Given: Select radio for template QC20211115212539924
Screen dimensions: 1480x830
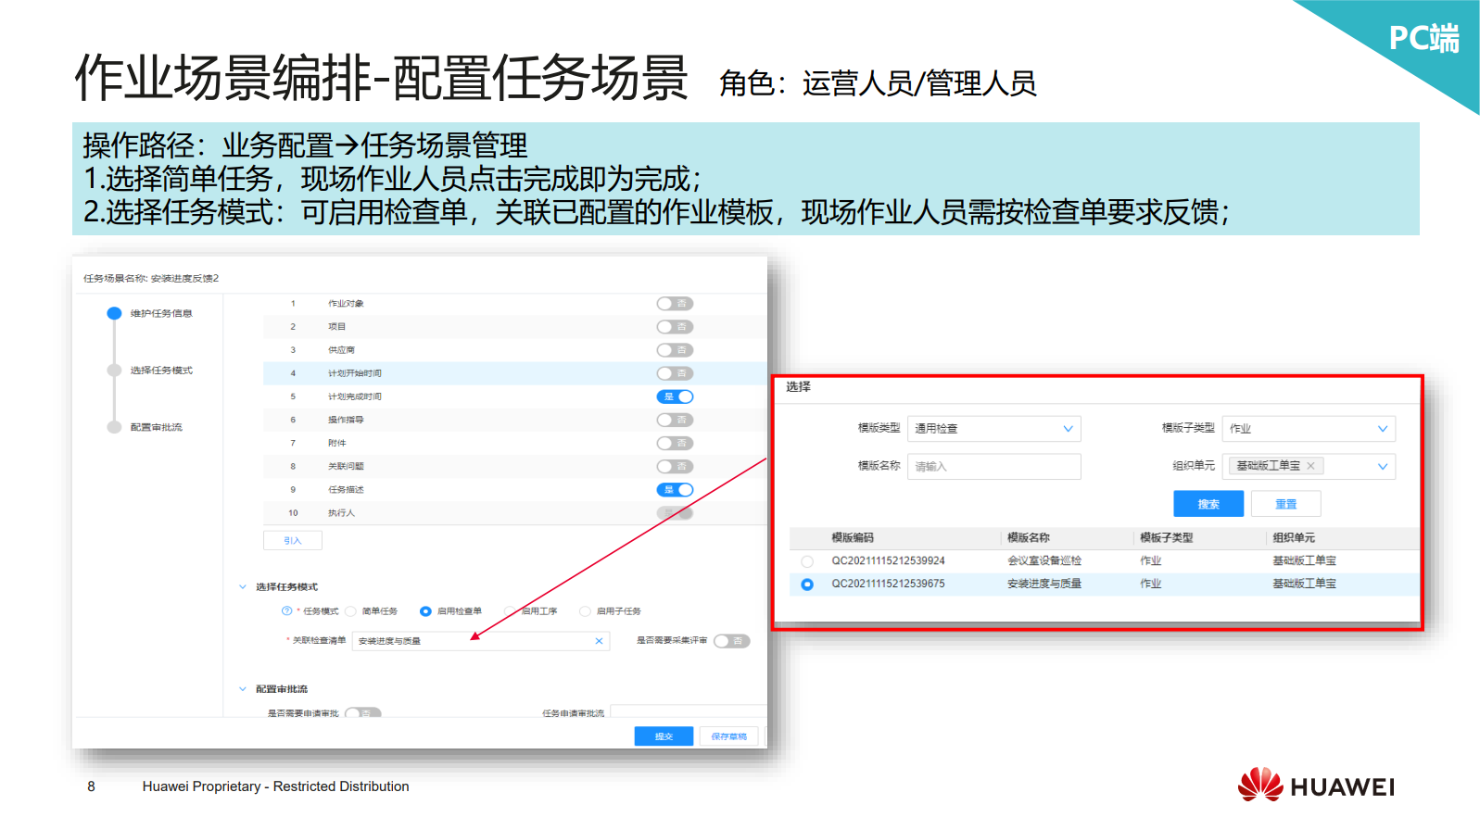Looking at the screenshot, I should pyautogui.click(x=807, y=561).
